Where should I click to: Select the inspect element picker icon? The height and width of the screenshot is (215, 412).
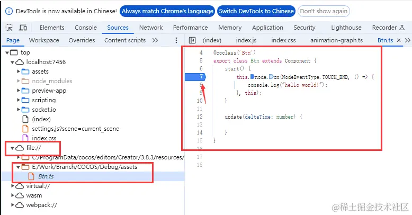tap(9, 28)
